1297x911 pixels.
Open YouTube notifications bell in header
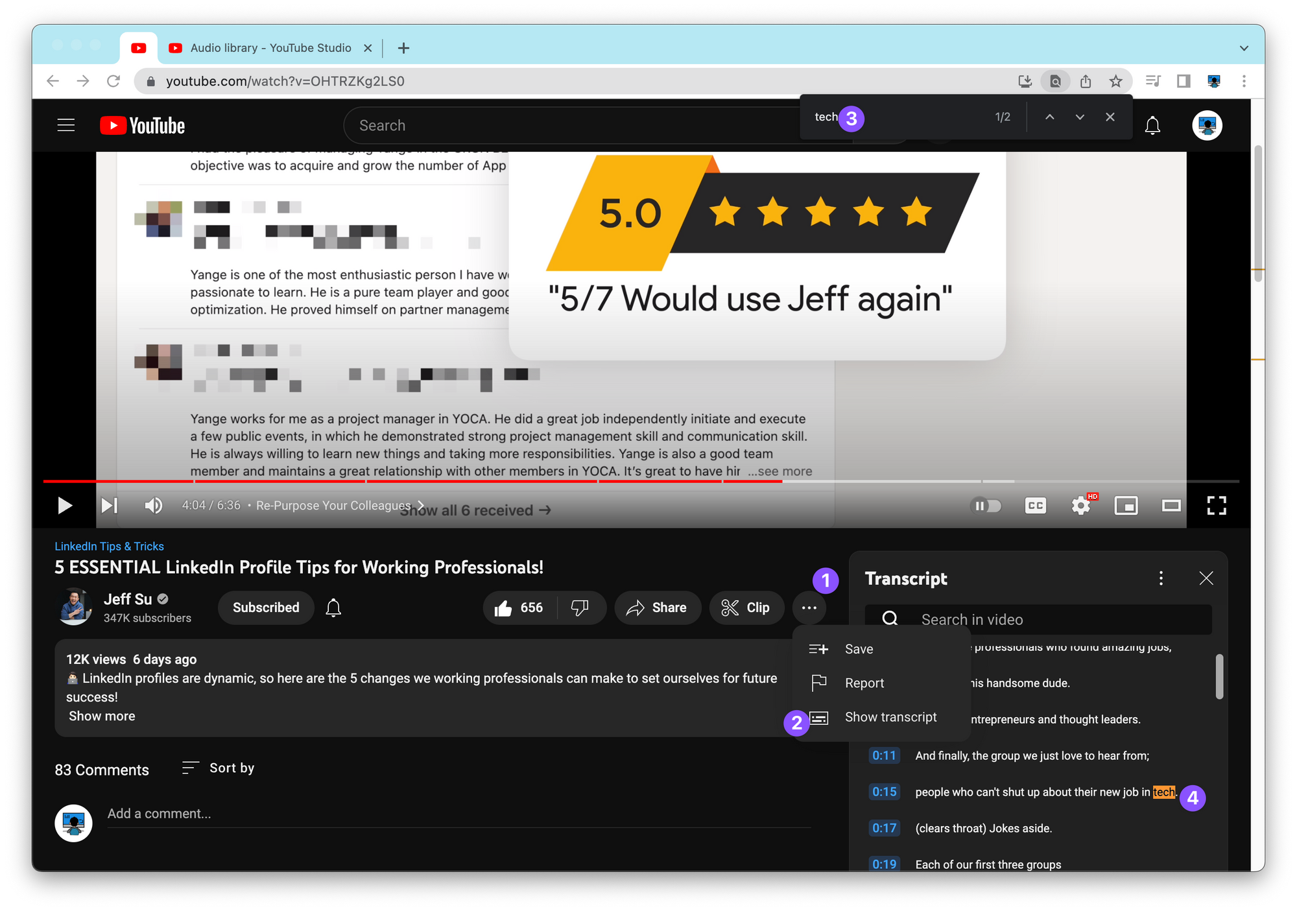1152,126
